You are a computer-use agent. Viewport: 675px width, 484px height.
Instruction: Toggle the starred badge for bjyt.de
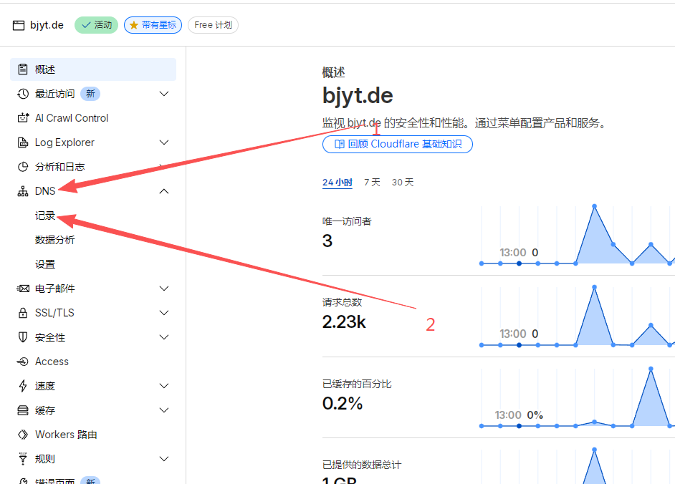pyautogui.click(x=153, y=25)
